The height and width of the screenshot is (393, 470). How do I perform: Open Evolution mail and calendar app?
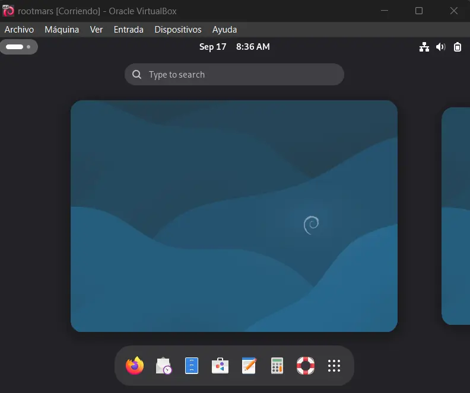(x=163, y=366)
